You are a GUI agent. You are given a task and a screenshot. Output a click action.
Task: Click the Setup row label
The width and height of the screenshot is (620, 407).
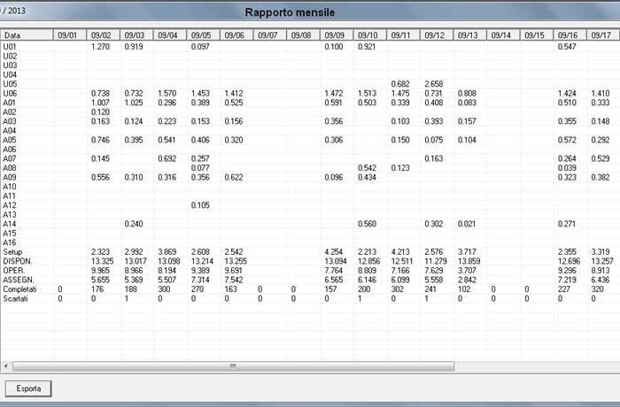click(x=12, y=251)
